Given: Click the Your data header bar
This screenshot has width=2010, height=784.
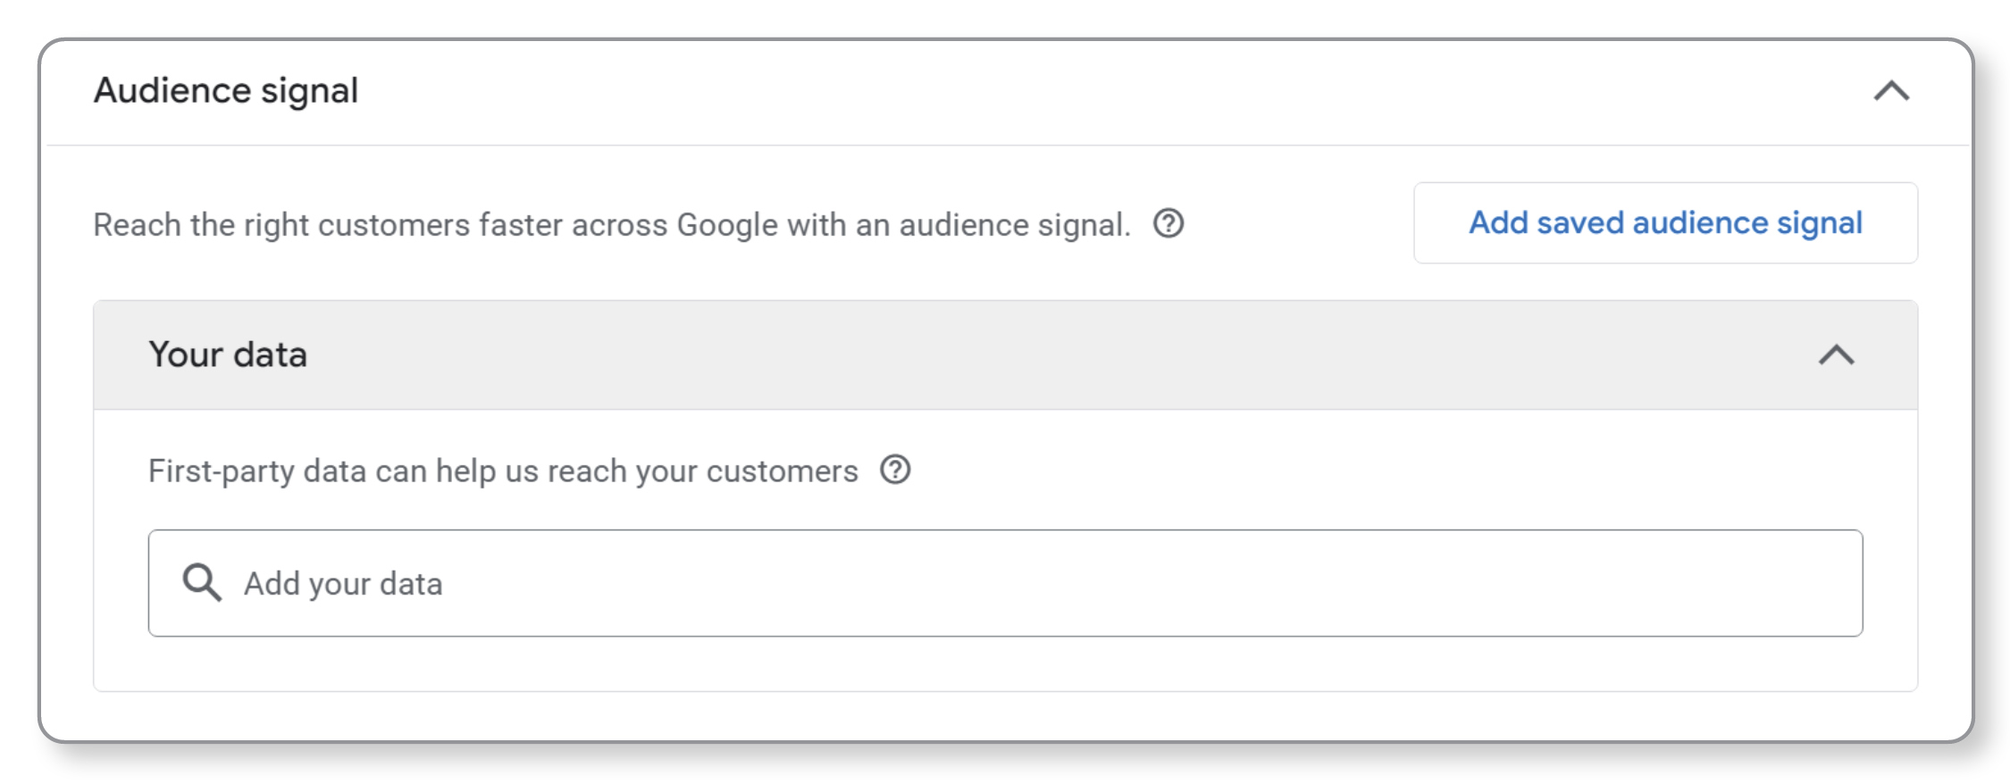Looking at the screenshot, I should pos(1005,355).
